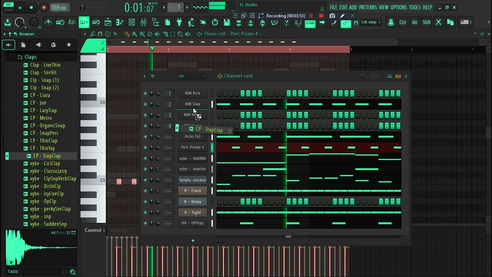Open the browser menu arrow beside Browser

tap(5, 34)
